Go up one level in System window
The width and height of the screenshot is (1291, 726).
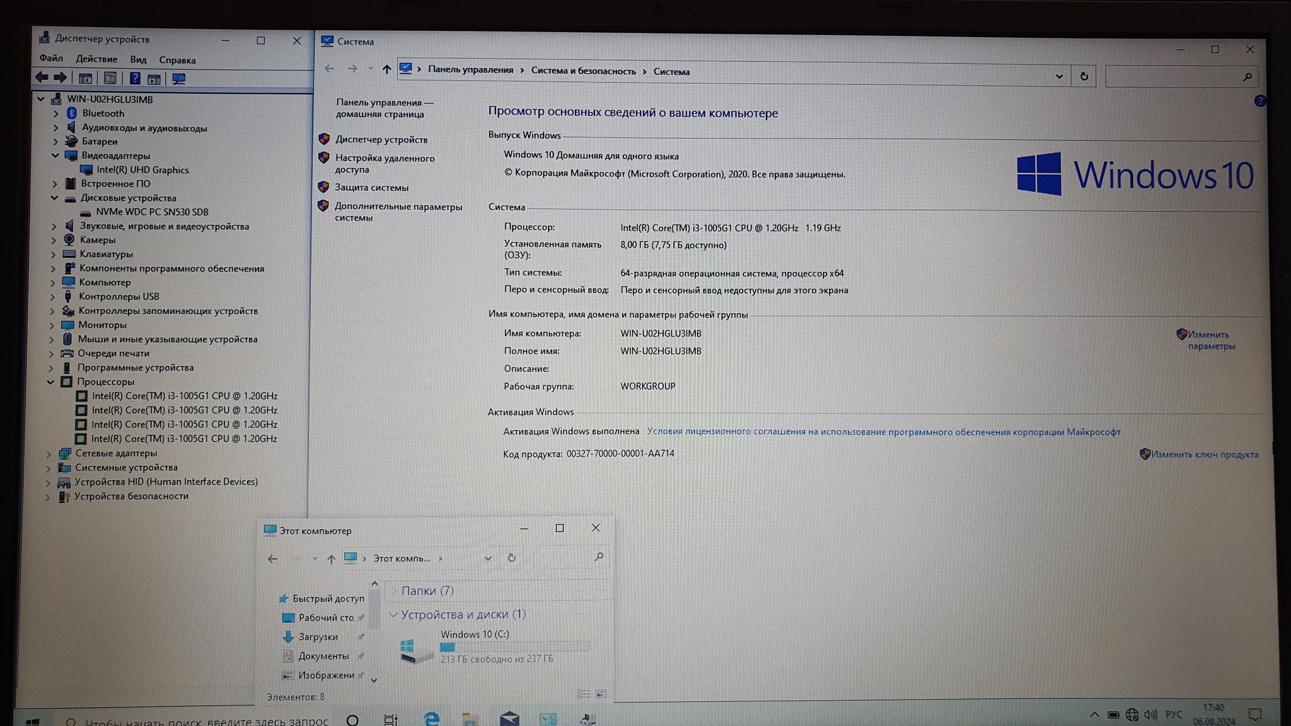pos(386,69)
